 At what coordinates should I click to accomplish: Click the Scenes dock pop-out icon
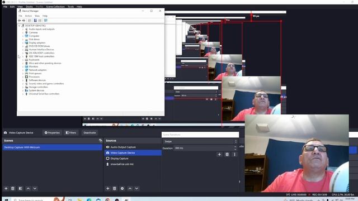pos(101,141)
